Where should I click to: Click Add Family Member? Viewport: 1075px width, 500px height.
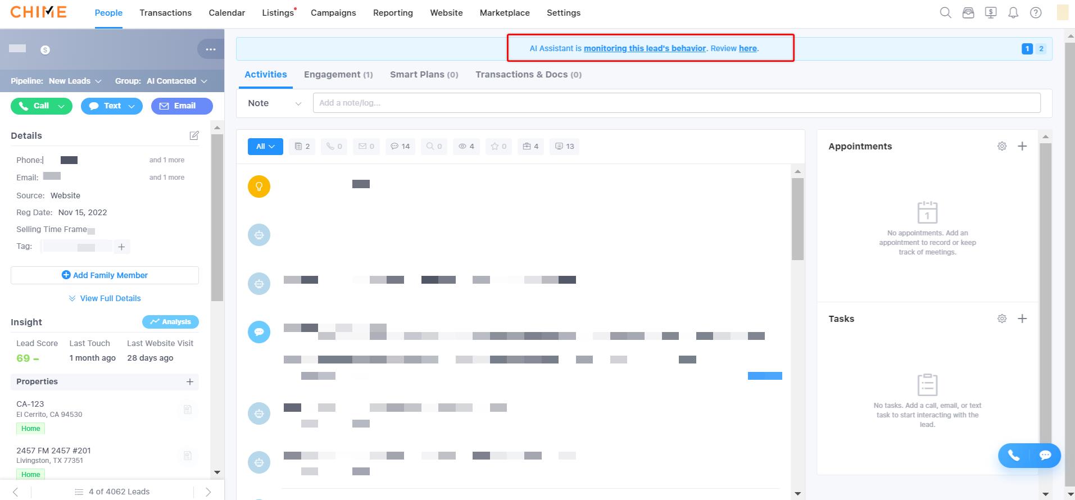[105, 275]
